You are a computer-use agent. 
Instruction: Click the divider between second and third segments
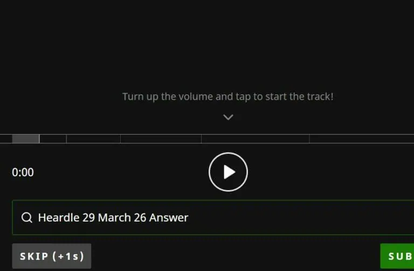click(66, 139)
